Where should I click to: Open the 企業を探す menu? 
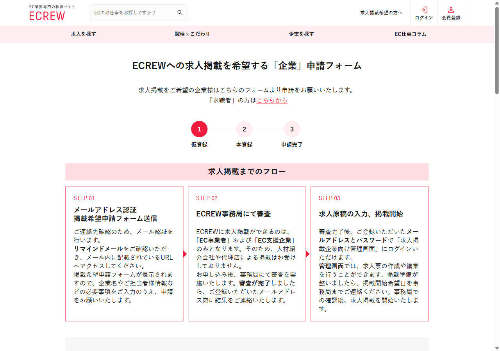(x=301, y=34)
